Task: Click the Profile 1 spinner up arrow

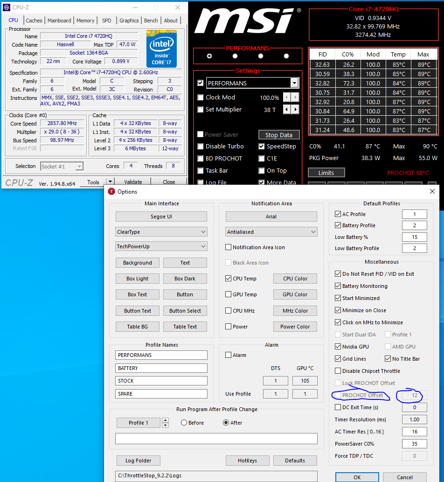Action: click(x=165, y=420)
